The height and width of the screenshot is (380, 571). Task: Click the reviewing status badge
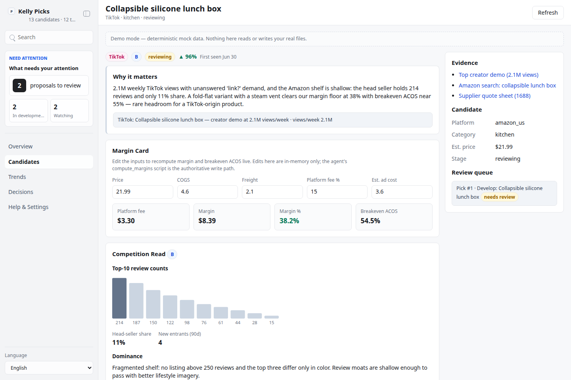click(x=160, y=57)
